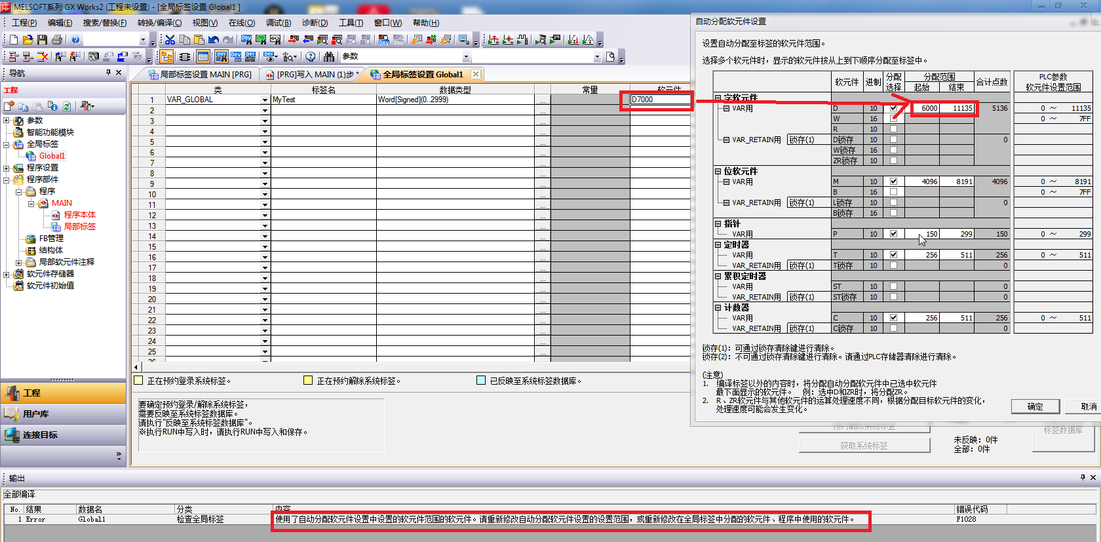Viewport: 1101px width, 542px height.
Task: Click the Cut scissors icon
Action: click(x=170, y=40)
